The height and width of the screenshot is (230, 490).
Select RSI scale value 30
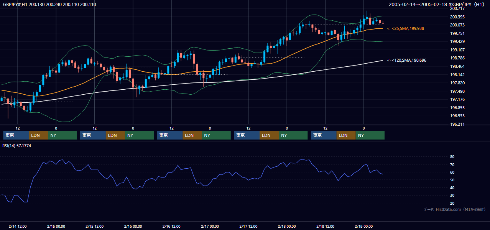coord(452,195)
